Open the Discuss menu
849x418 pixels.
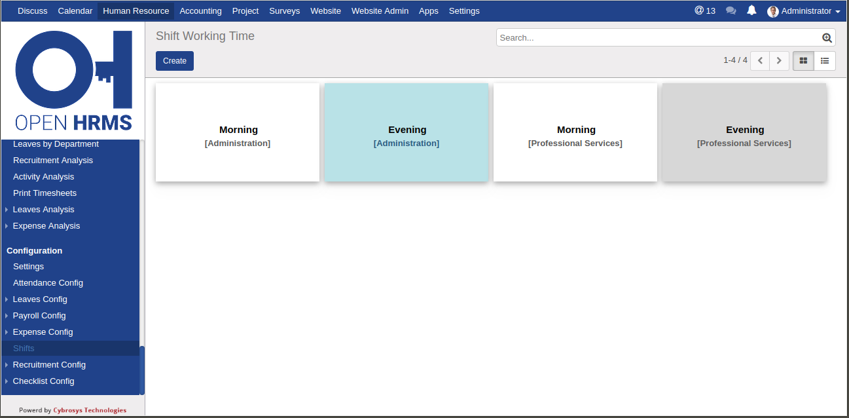[33, 11]
